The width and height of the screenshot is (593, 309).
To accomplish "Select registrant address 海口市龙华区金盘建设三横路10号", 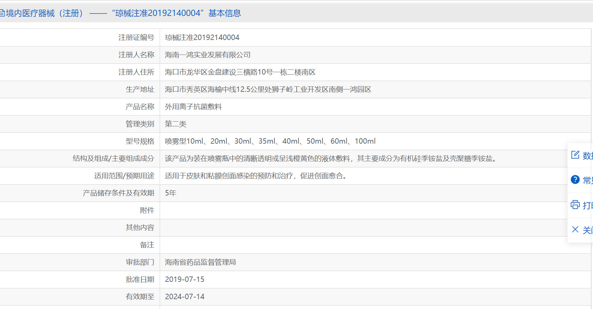I will (x=219, y=72).
